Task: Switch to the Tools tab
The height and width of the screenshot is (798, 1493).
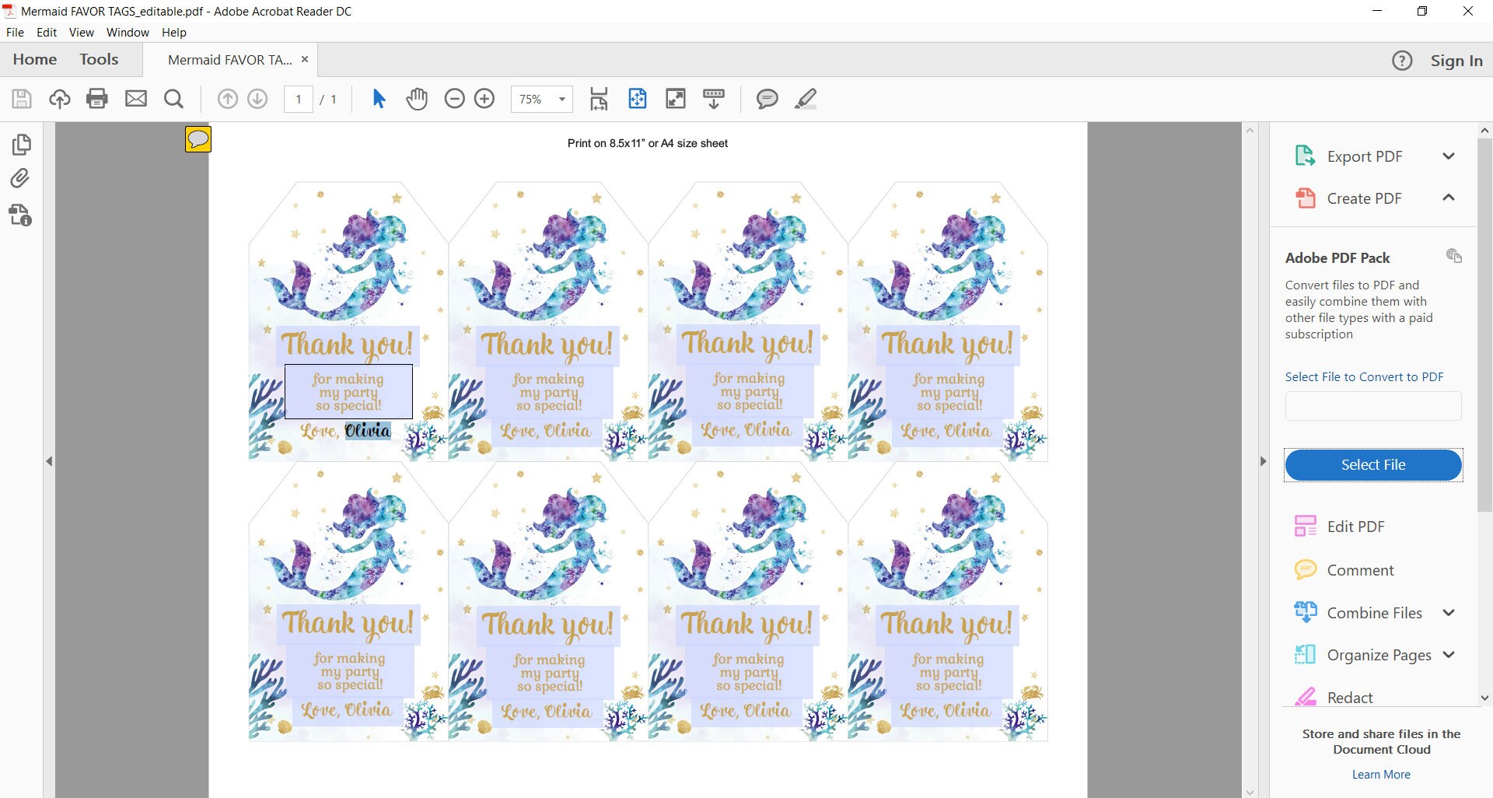Action: 99,59
